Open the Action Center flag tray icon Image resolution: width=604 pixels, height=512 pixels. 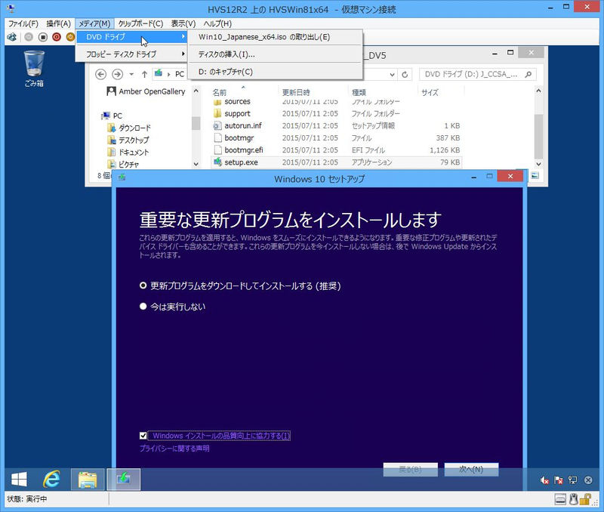pos(558,480)
